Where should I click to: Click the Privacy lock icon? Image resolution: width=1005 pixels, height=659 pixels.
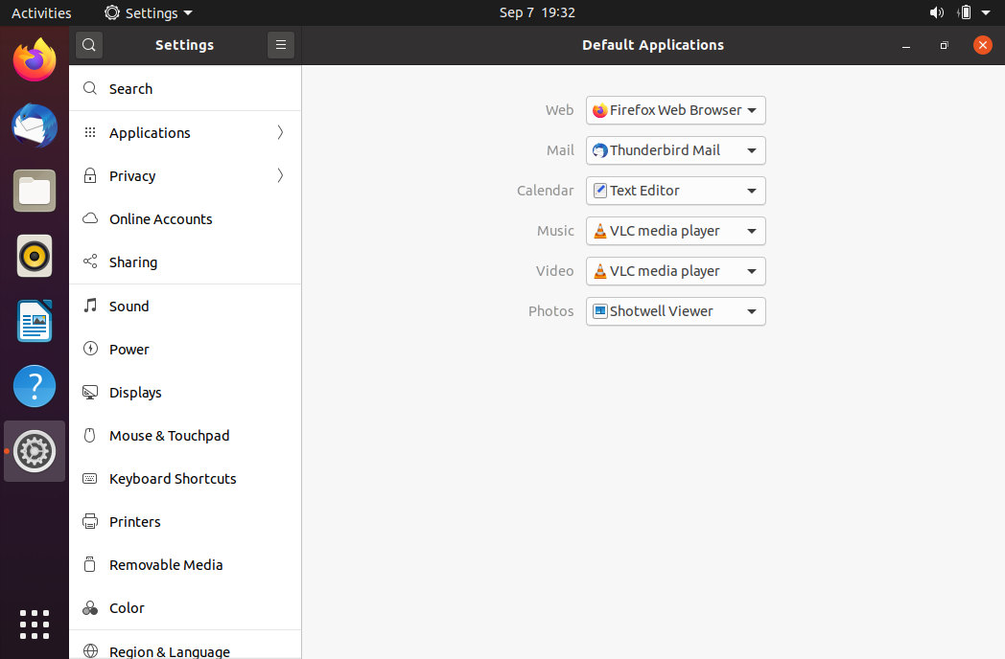(90, 175)
